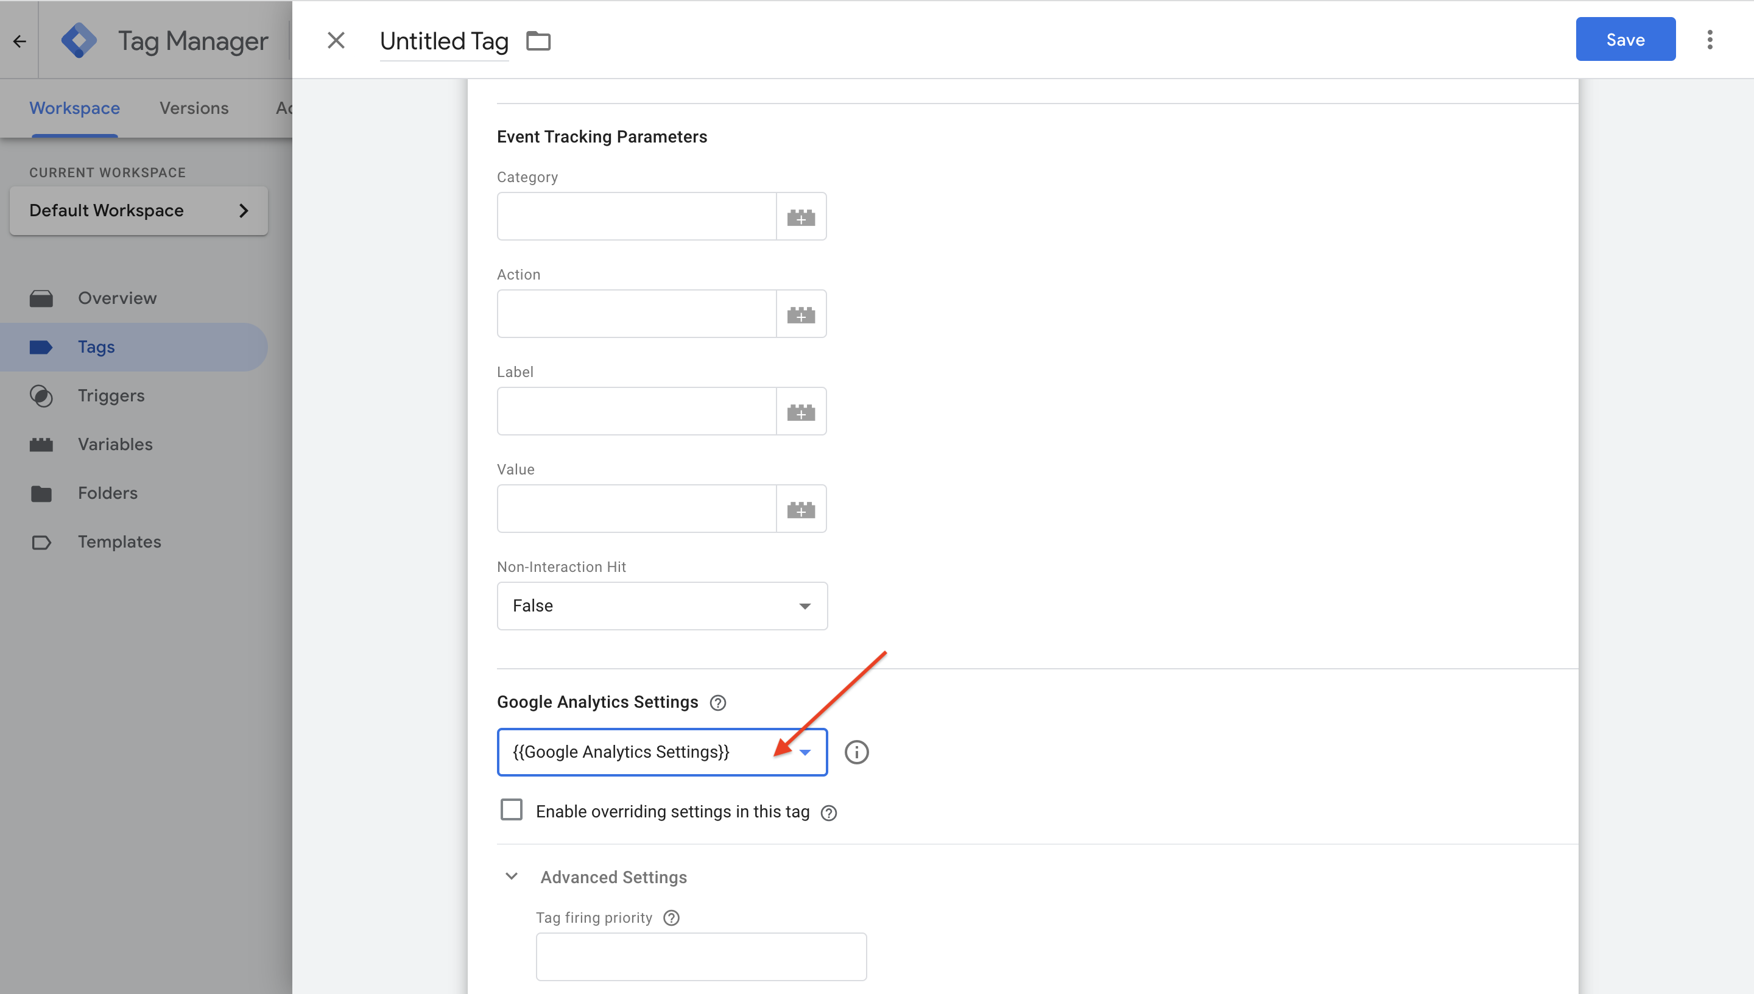Go to the Overview section
The height and width of the screenshot is (994, 1754).
pos(117,298)
